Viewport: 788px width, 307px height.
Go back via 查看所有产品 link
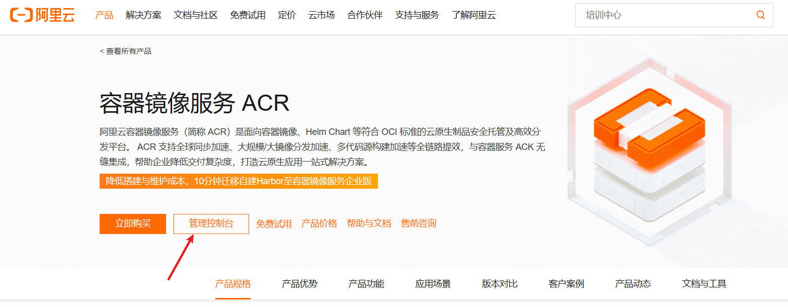(x=125, y=51)
